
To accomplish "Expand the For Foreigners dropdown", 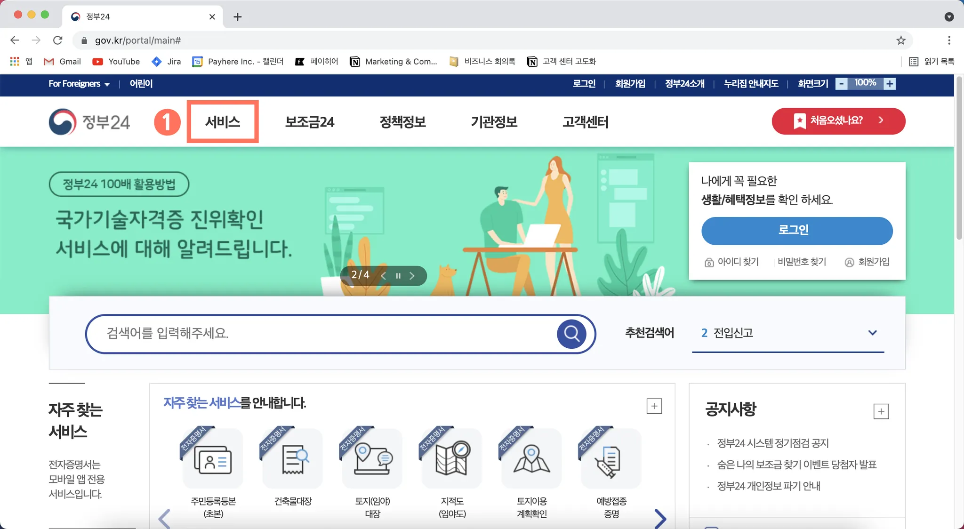I will [x=79, y=84].
